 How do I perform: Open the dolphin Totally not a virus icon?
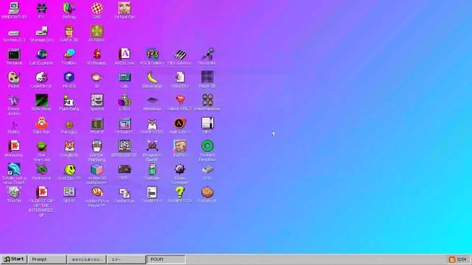[x=14, y=169]
